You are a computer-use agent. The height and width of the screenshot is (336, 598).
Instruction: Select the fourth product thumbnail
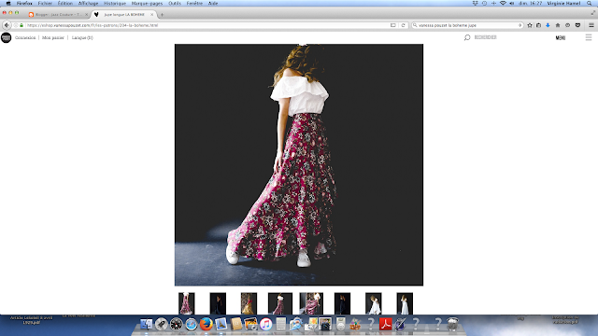(x=280, y=303)
